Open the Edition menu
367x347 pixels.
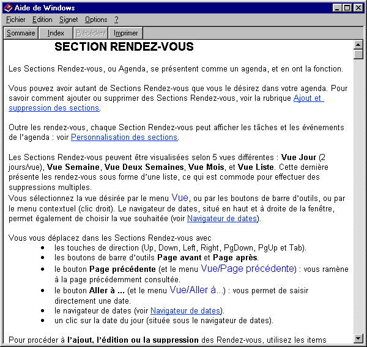(42, 20)
